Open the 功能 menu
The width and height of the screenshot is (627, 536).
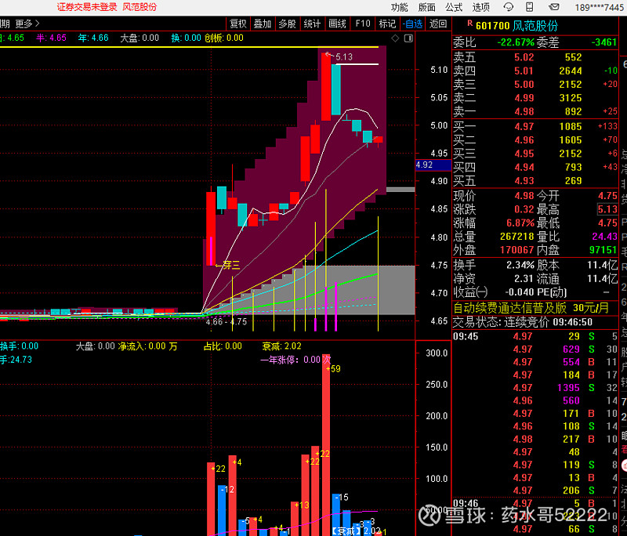click(400, 7)
